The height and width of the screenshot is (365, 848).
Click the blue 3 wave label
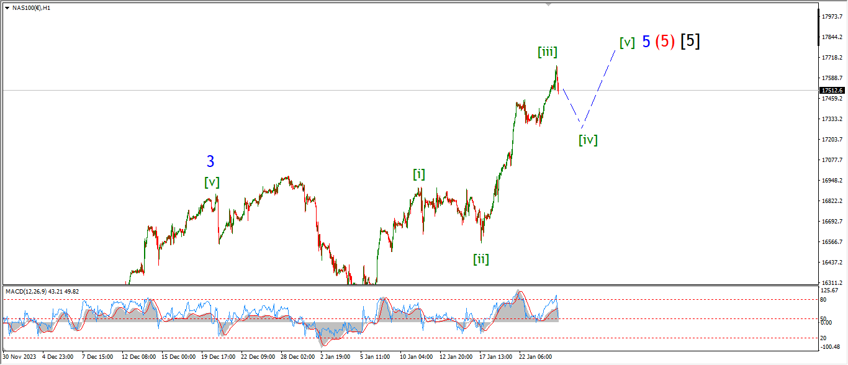pos(210,162)
